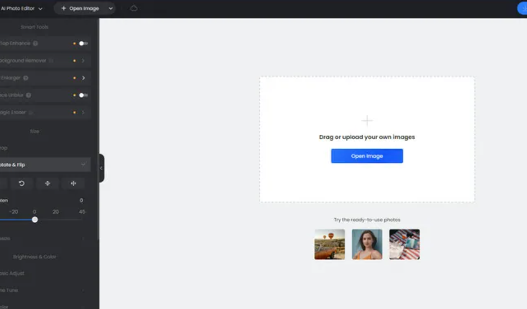Click the rotate counterclockwise icon

(x=21, y=184)
